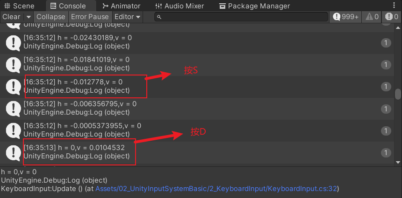Open the Editor dropdown
The image size is (402, 198).
[x=127, y=17]
